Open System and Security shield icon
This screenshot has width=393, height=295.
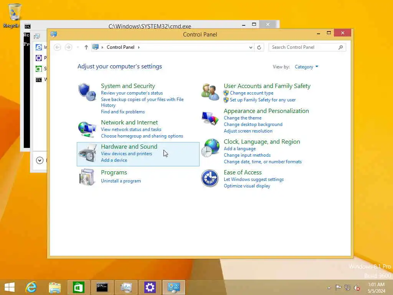coord(87,92)
